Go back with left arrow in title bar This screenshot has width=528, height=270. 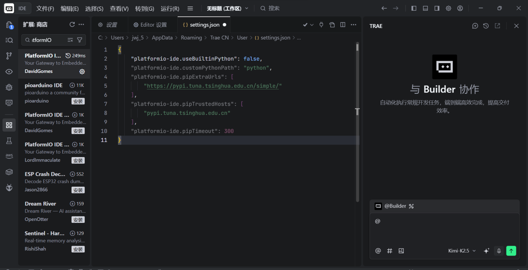(384, 8)
